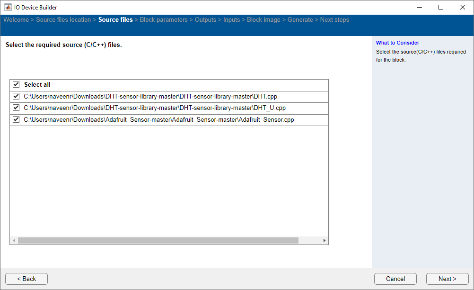Select the Adafruit_Sensor.cpp file path row
This screenshot has width=474, height=290.
tap(159, 120)
